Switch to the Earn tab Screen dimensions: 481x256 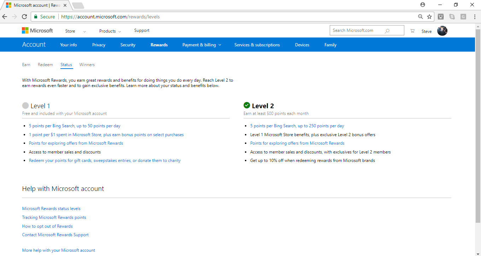click(26, 65)
